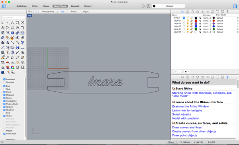This screenshot has width=239, height=145.
Task: Switch to the Front viewport tab
Action: [74, 12]
